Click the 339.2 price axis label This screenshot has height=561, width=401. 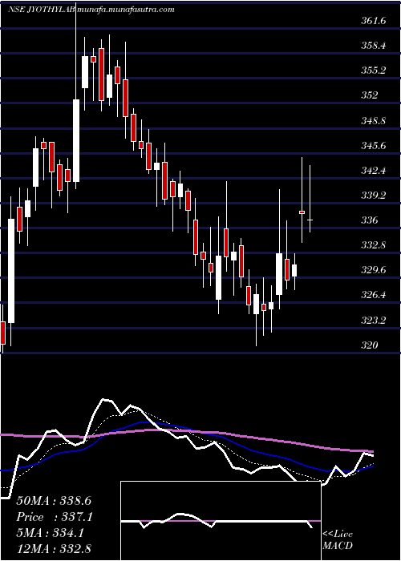click(x=374, y=196)
